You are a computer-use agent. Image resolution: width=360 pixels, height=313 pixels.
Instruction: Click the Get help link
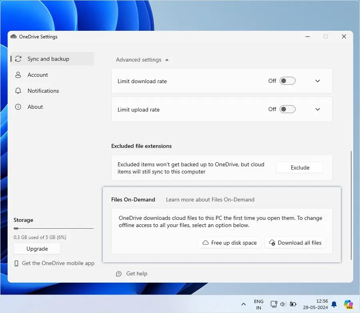[x=137, y=273]
